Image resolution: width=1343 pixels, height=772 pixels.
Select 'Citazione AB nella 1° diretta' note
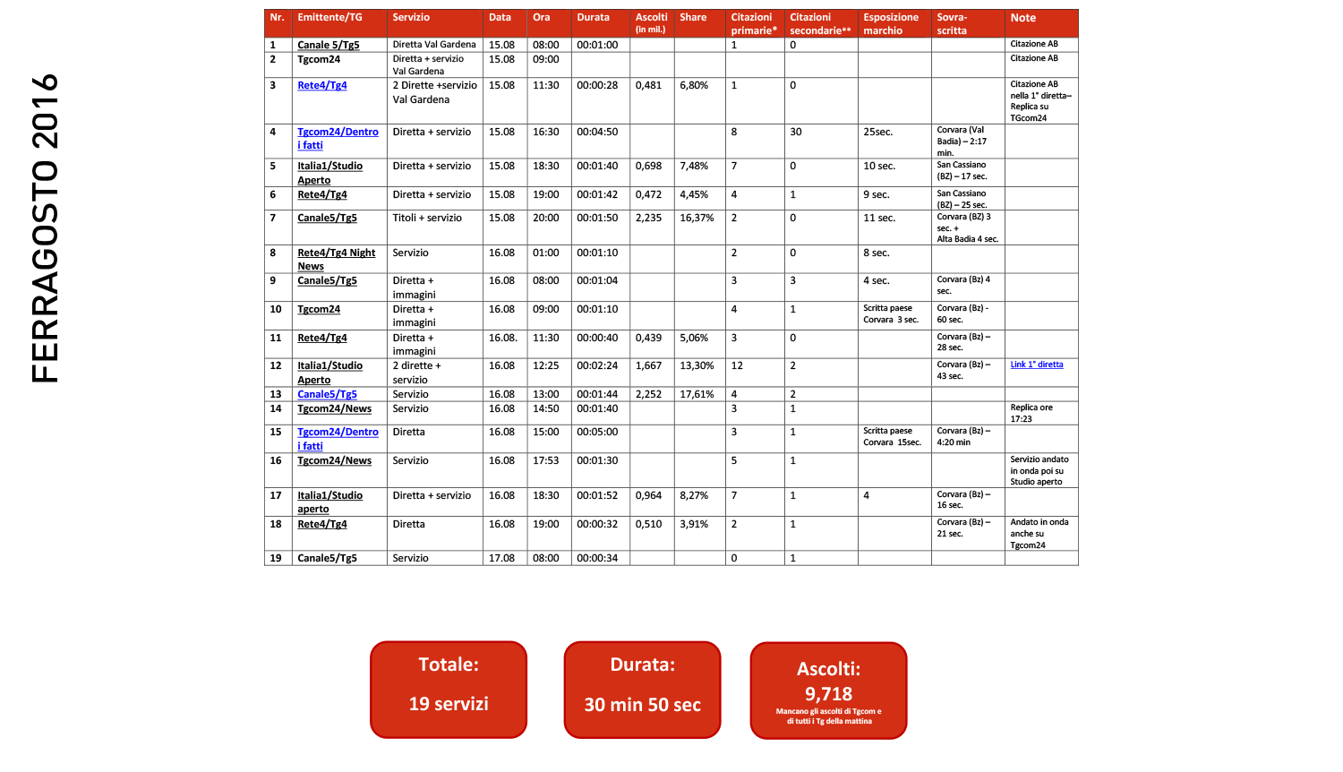pyautogui.click(x=1040, y=100)
